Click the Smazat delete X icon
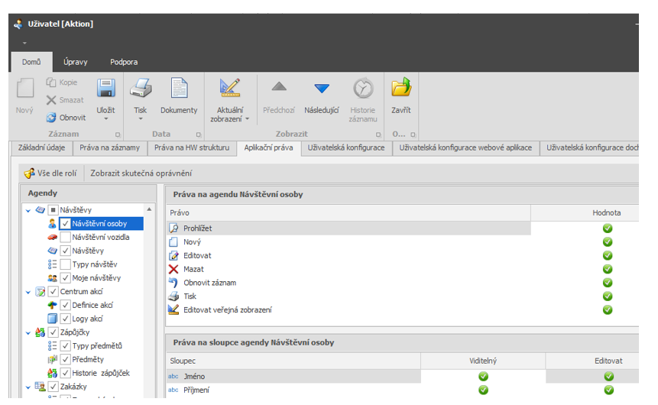The image size is (658, 405). click(51, 100)
